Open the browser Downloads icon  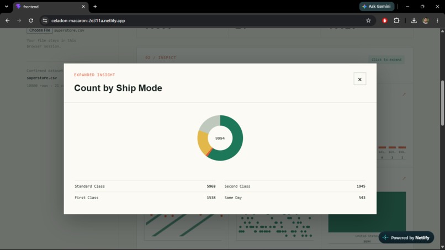point(414,20)
